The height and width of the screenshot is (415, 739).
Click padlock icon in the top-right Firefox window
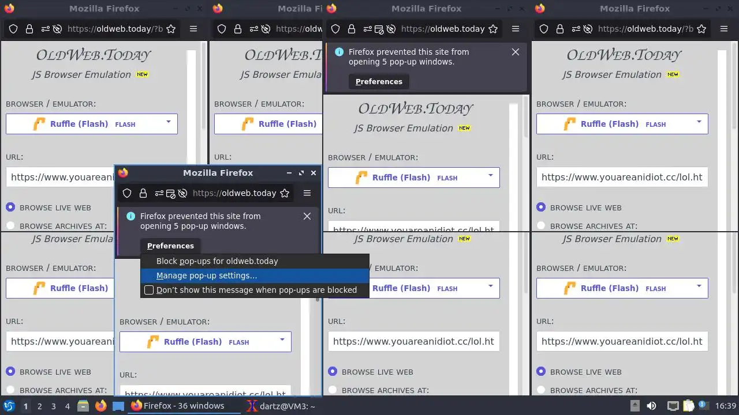560,29
